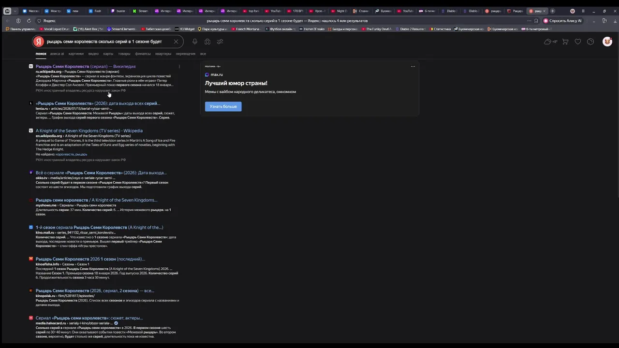Switch to the алиса ai search tab
This screenshot has width=619, height=348.
click(x=57, y=54)
